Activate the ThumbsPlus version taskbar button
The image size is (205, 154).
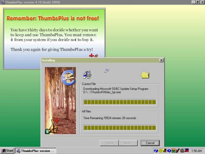tap(36, 151)
